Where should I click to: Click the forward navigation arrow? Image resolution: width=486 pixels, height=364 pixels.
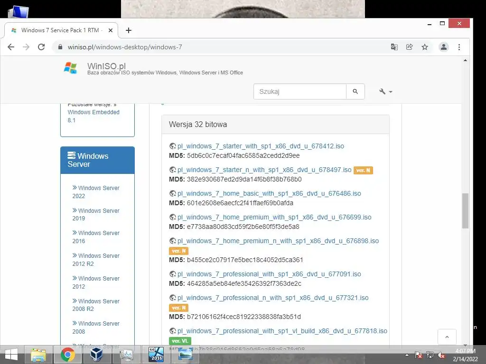(x=27, y=47)
